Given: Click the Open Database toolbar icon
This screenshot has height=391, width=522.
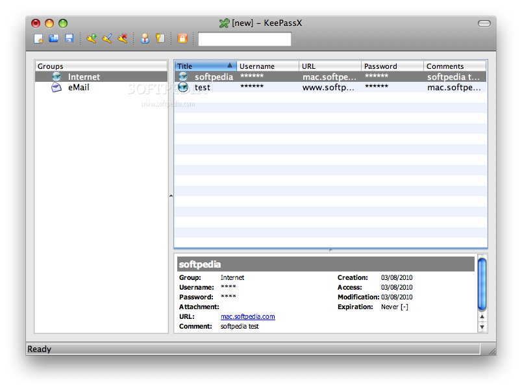Looking at the screenshot, I should pos(53,39).
